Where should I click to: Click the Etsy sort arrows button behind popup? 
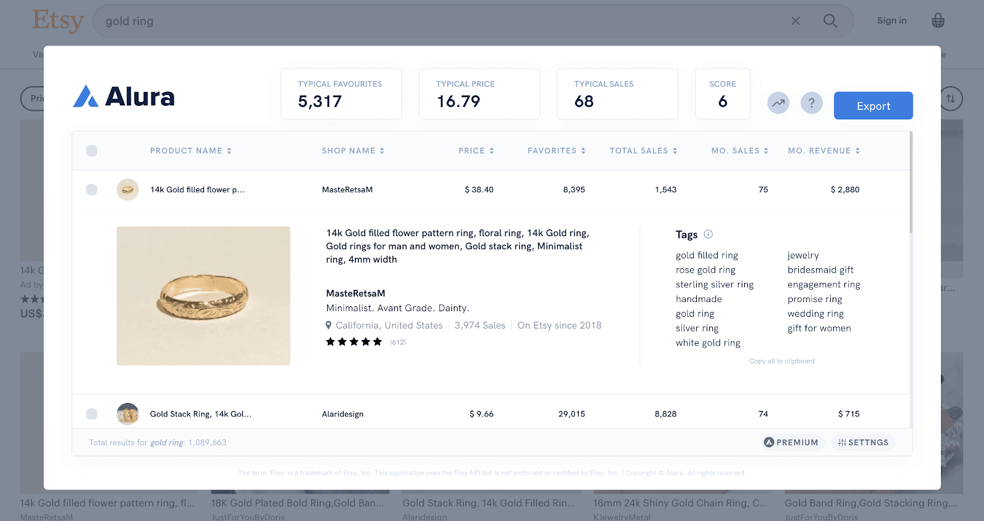coord(951,98)
